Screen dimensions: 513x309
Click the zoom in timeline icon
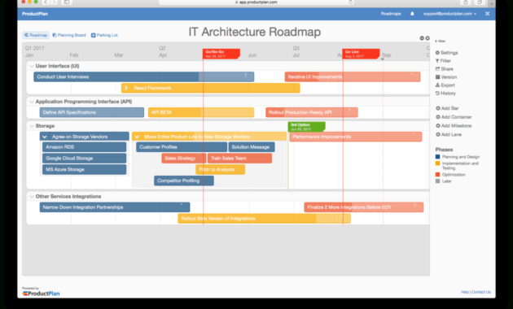[x=427, y=38]
